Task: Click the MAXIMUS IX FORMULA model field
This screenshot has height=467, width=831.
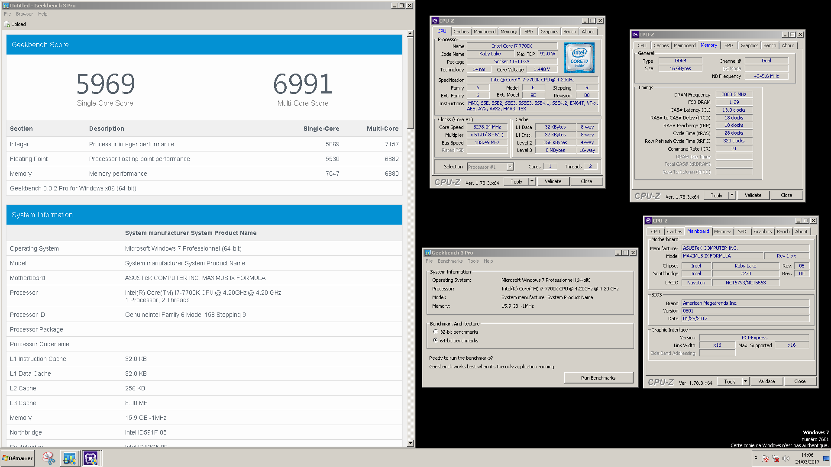Action: click(722, 256)
